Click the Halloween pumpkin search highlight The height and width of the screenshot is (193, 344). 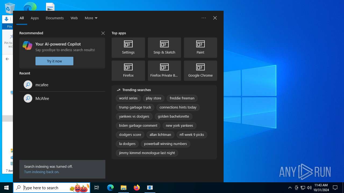point(80,188)
